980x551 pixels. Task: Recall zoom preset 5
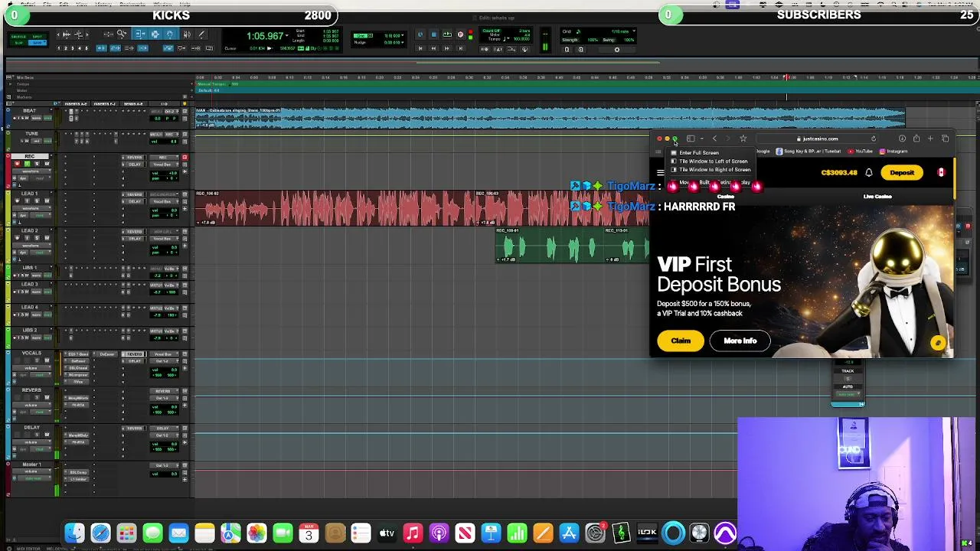(87, 48)
